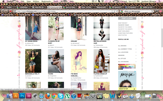This screenshot has width=163, height=101.
Task: Open the ORIGAMI look photo
Action: pyautogui.click(x=79, y=28)
